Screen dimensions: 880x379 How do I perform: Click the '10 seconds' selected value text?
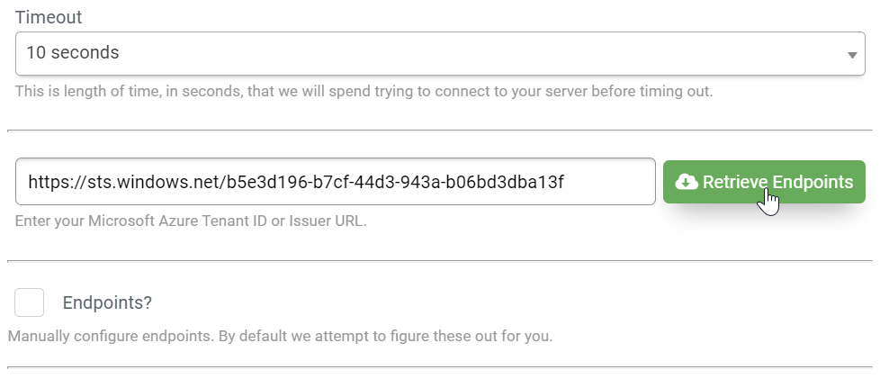[73, 53]
